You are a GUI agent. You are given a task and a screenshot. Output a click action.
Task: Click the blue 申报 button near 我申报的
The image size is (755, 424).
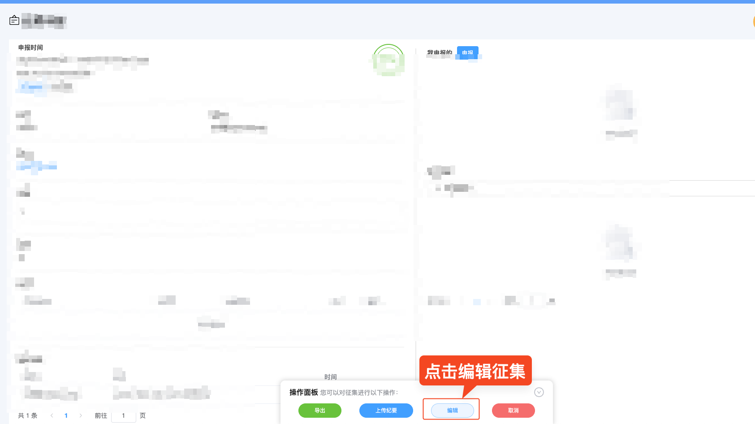(x=467, y=53)
